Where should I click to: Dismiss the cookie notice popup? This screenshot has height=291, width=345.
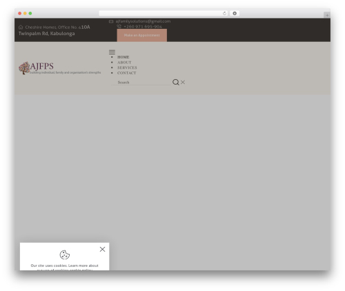(102, 249)
